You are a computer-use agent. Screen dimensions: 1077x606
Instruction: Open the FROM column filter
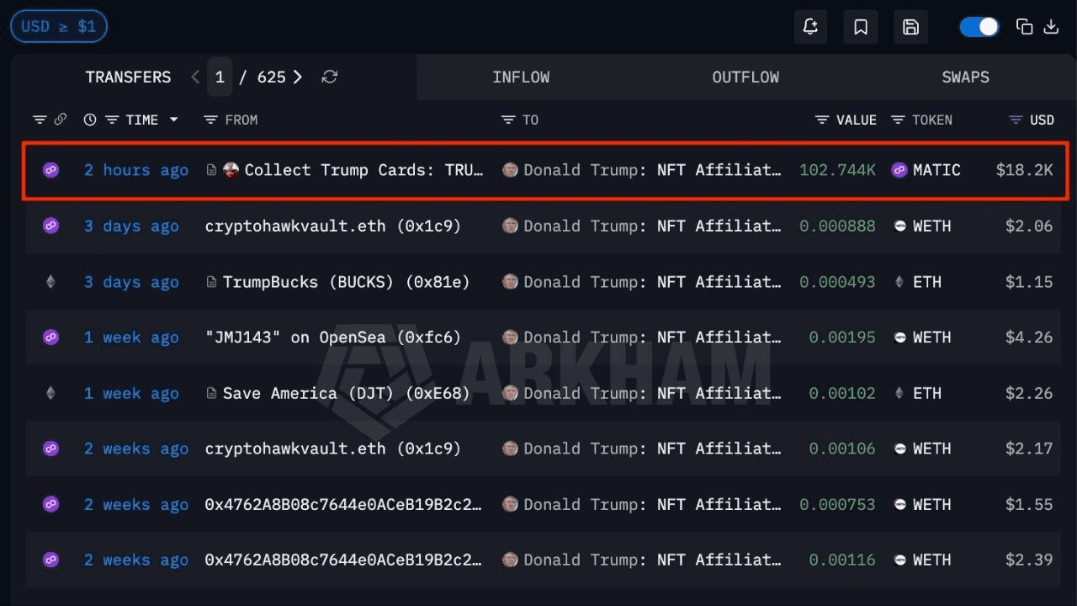(211, 120)
